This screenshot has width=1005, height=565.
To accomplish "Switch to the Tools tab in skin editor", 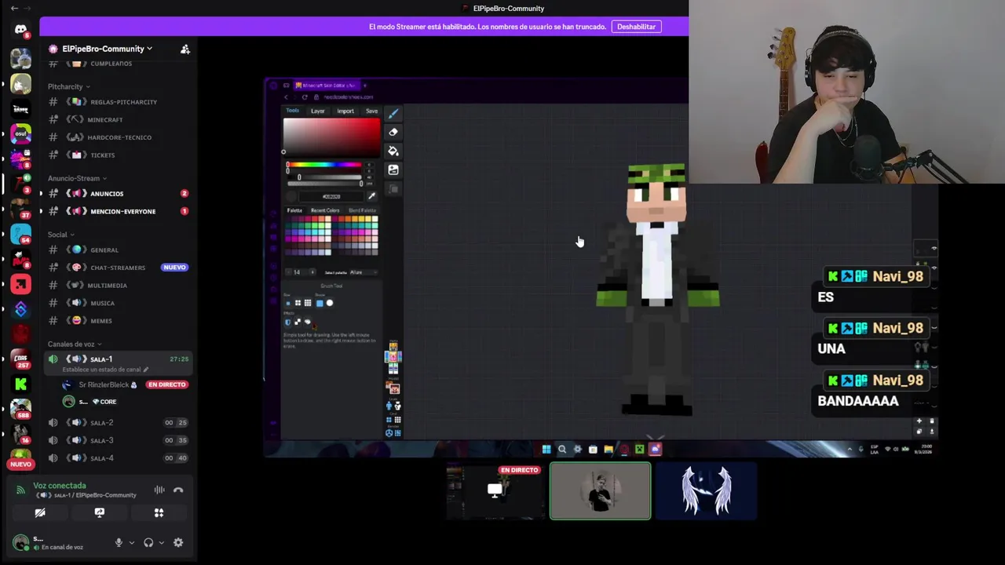I will point(292,111).
